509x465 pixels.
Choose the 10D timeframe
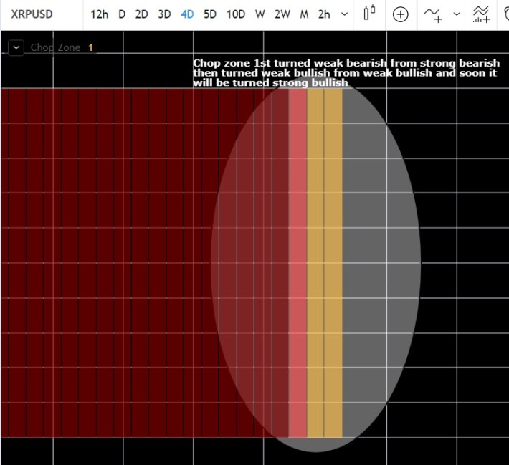click(x=236, y=14)
